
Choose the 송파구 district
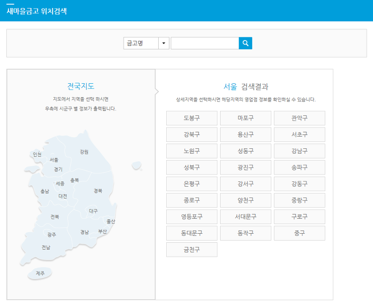tap(299, 167)
